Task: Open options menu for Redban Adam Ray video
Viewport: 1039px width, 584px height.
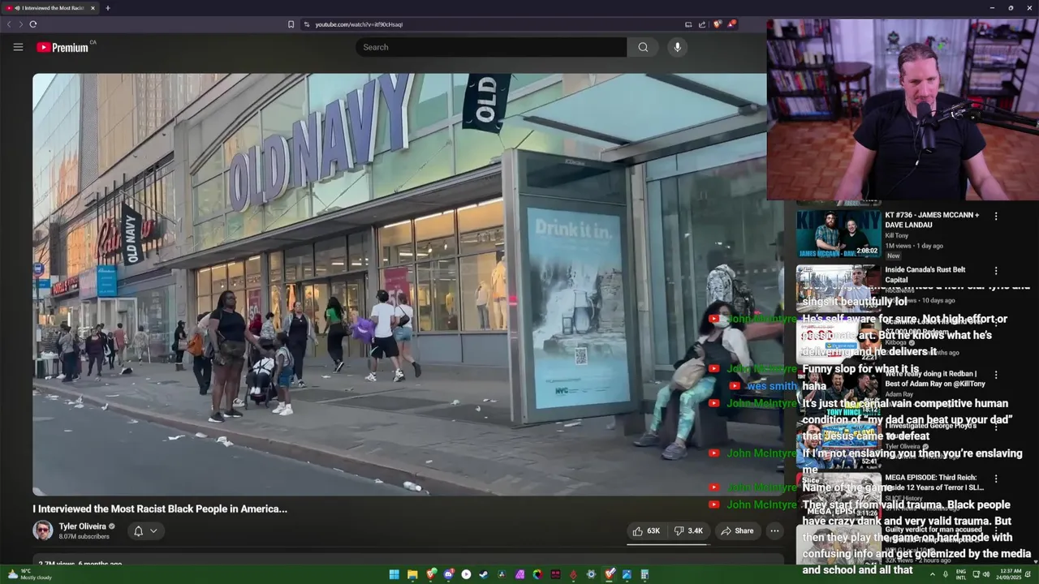Action: [996, 376]
